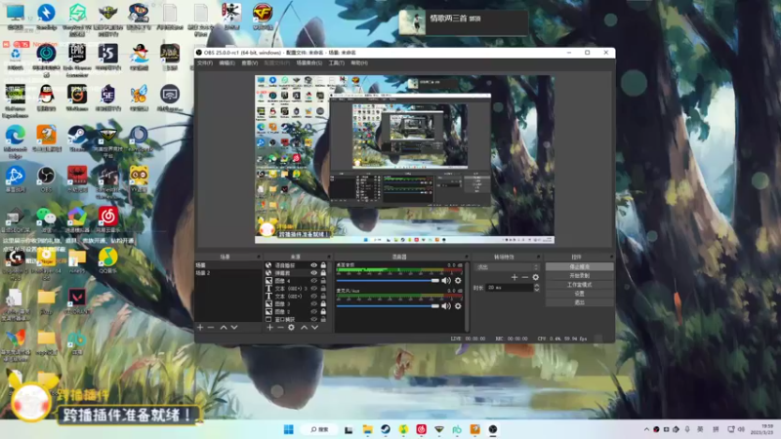Open settings gear for the second mixer audio track

pyautogui.click(x=458, y=306)
